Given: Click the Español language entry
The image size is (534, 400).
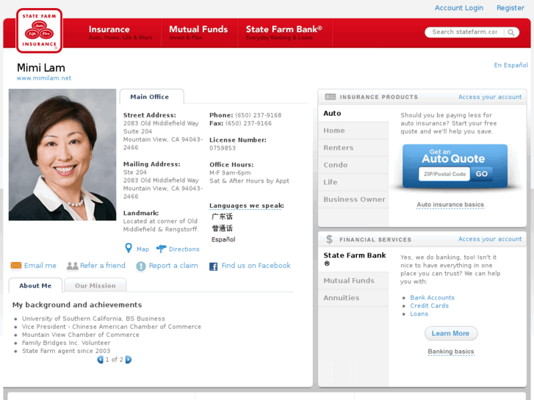Looking at the screenshot, I should click(x=223, y=239).
